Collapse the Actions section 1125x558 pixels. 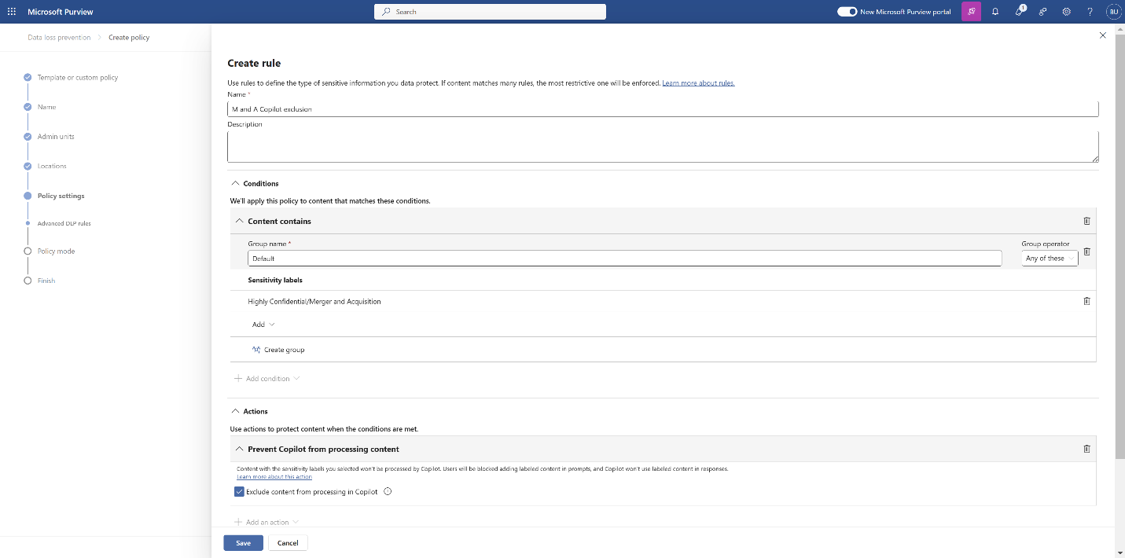click(236, 411)
